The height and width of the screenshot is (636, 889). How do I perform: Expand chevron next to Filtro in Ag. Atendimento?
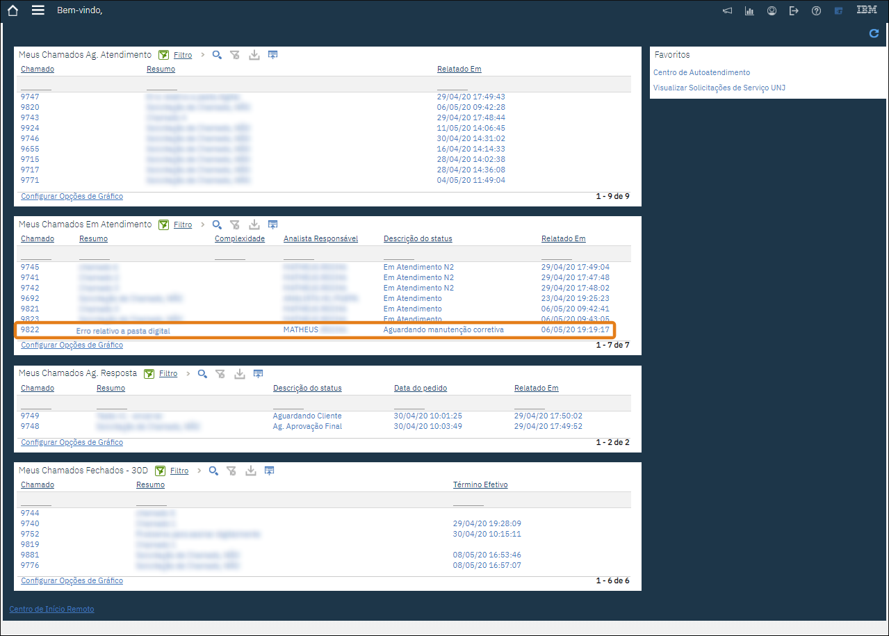(202, 55)
